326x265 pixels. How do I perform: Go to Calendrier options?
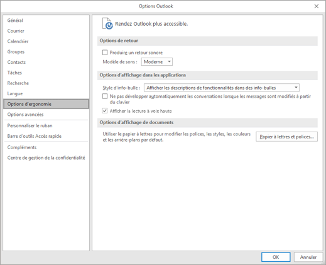tap(46, 41)
